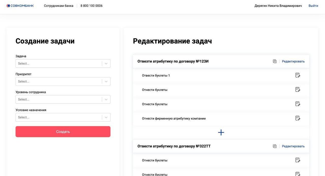
Task: Edit 'Отнести буклеты' subtask directly above 'Отнести фирменную атрибутику'
Action: [298, 104]
